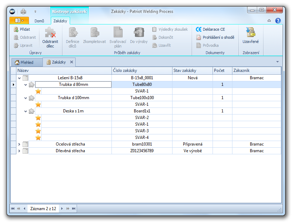Sort by the Počet column header
The height and width of the screenshot is (222, 292).
pos(222,71)
